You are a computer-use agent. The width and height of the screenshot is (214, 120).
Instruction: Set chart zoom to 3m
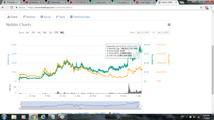44,33
